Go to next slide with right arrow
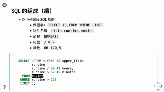The height and width of the screenshot is (92, 164). pyautogui.click(x=161, y=86)
